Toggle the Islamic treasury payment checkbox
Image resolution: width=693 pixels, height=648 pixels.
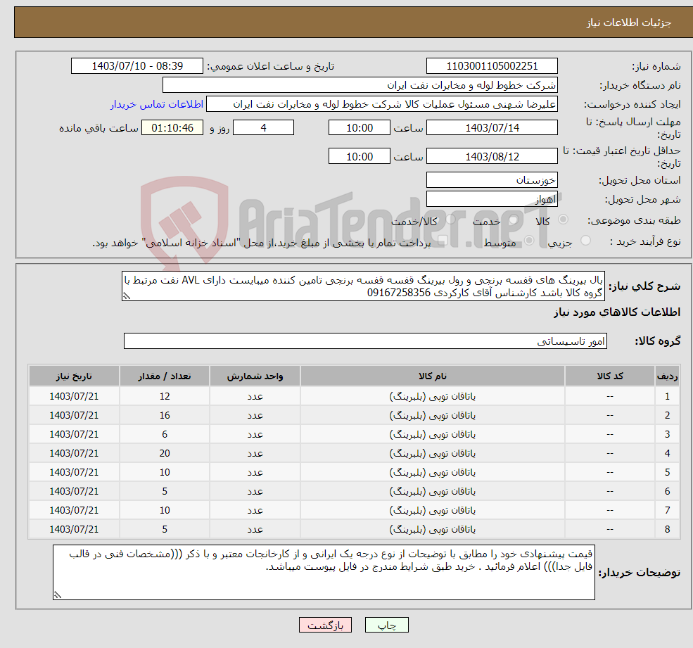[x=443, y=241]
